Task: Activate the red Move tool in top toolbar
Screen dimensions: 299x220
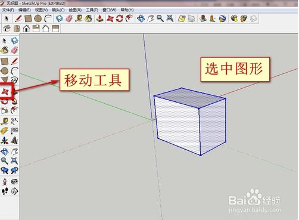Action: [x=110, y=18]
